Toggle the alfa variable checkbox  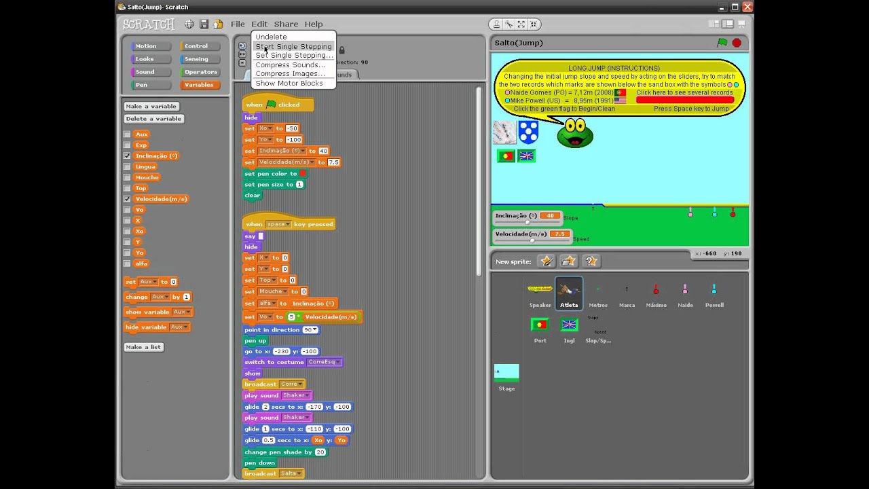[x=127, y=264]
